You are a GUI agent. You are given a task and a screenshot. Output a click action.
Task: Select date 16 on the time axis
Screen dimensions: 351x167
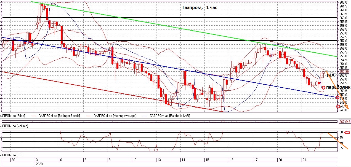[x=232, y=160]
